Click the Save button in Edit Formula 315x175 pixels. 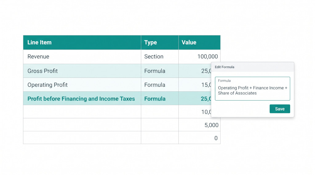click(280, 109)
